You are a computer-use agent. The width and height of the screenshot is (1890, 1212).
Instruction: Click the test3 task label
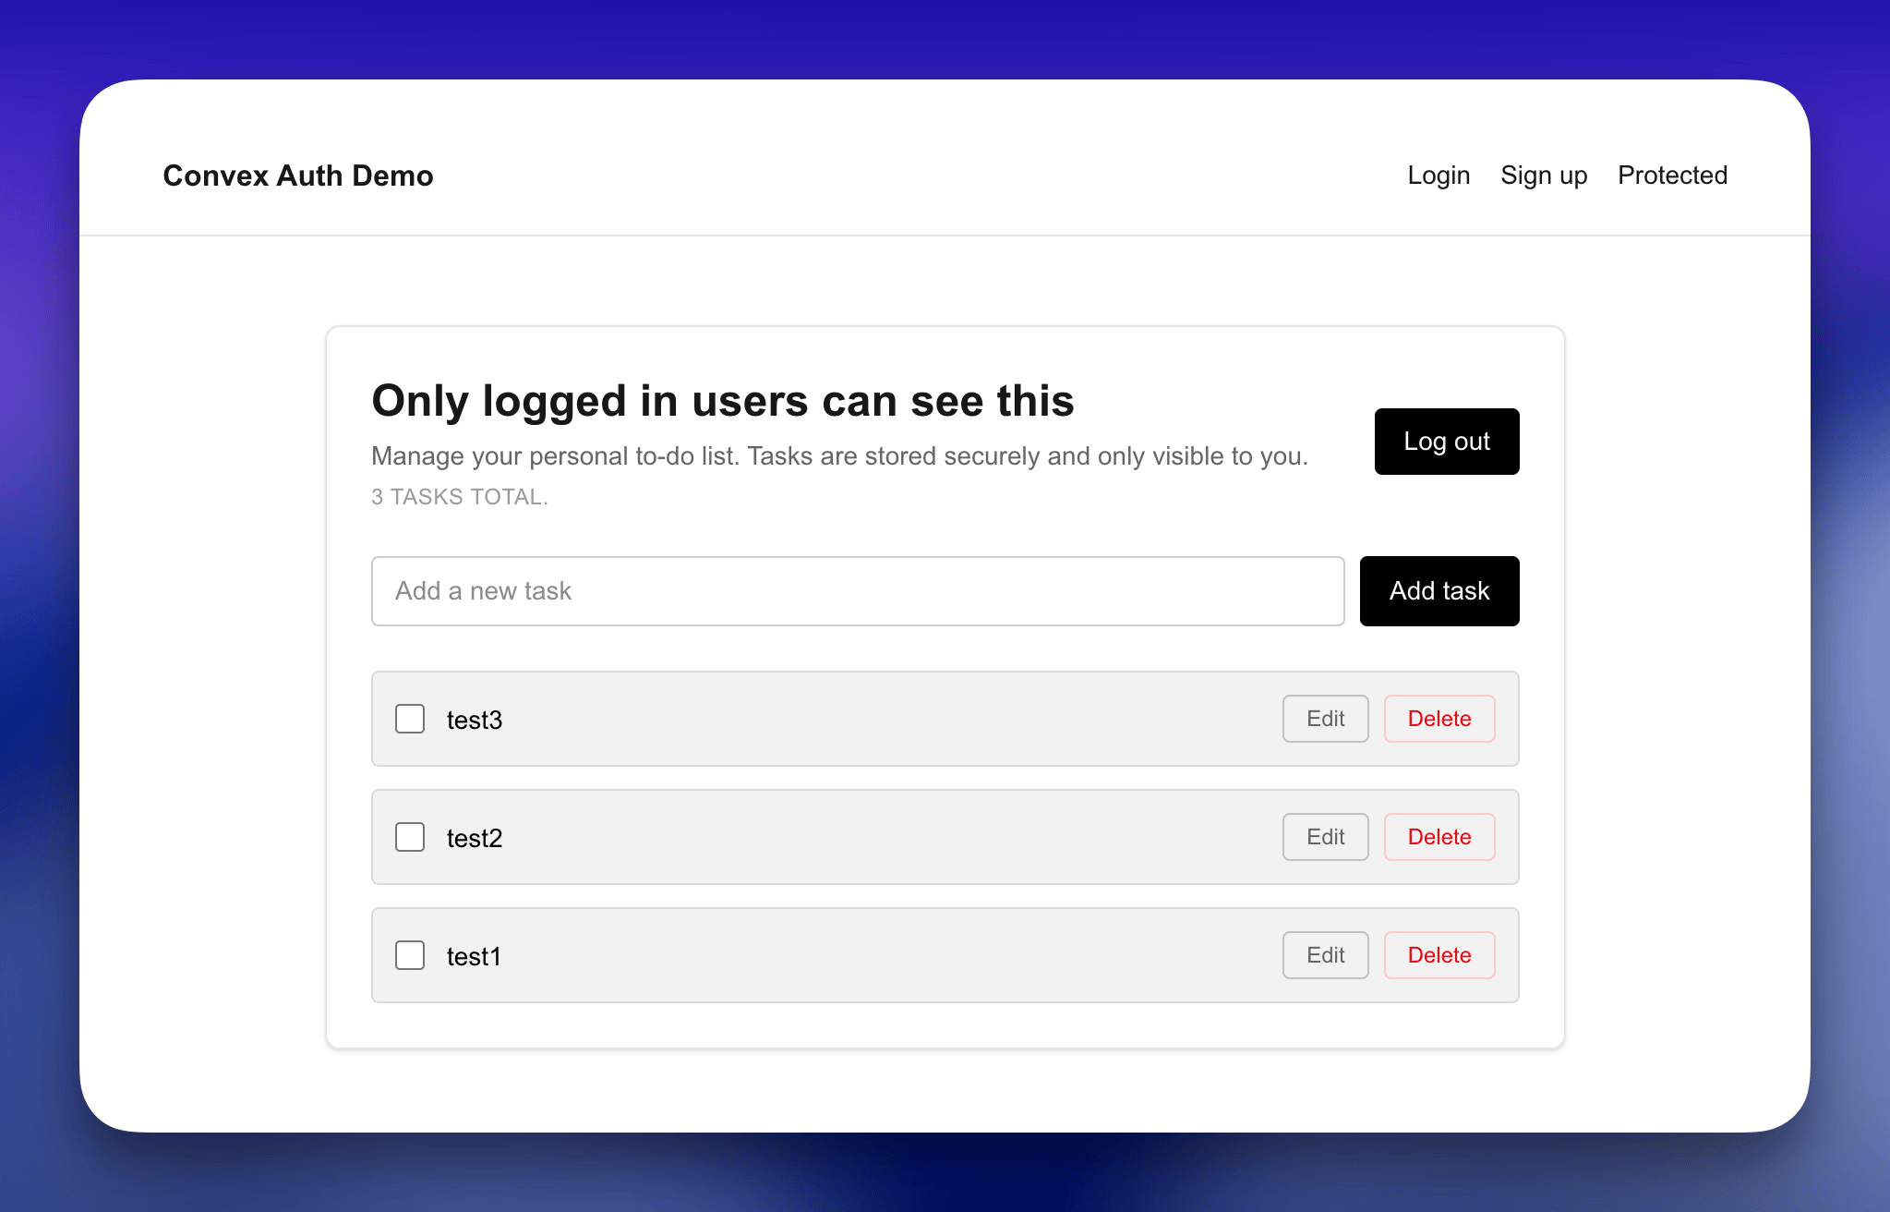[x=475, y=721]
